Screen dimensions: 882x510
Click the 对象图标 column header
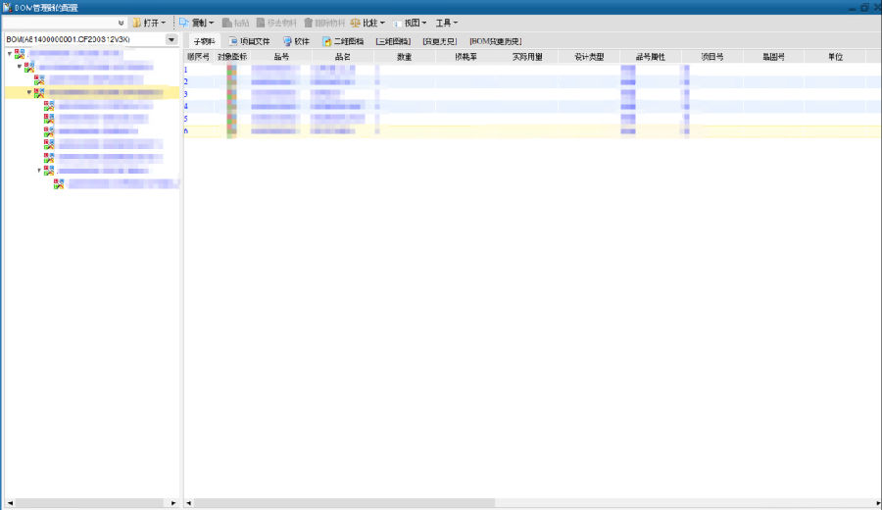pos(231,57)
